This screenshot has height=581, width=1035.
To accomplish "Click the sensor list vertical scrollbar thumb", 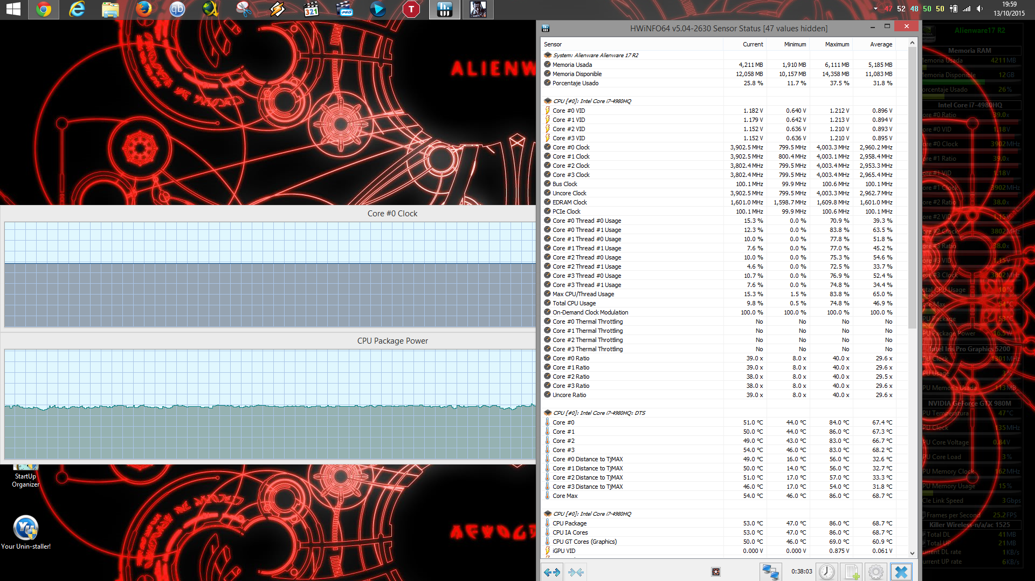I will tap(912, 188).
